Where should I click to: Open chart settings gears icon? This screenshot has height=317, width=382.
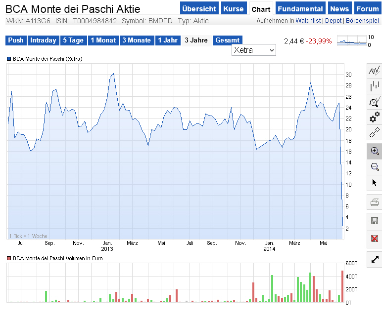click(x=375, y=117)
